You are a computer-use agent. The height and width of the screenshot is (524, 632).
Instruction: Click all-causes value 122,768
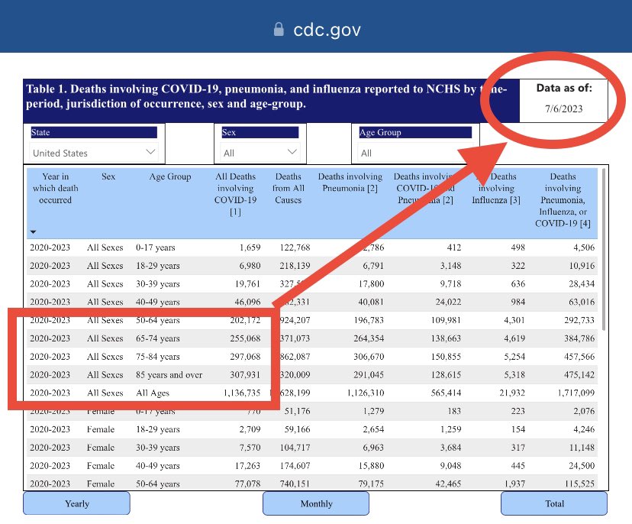[x=295, y=247]
